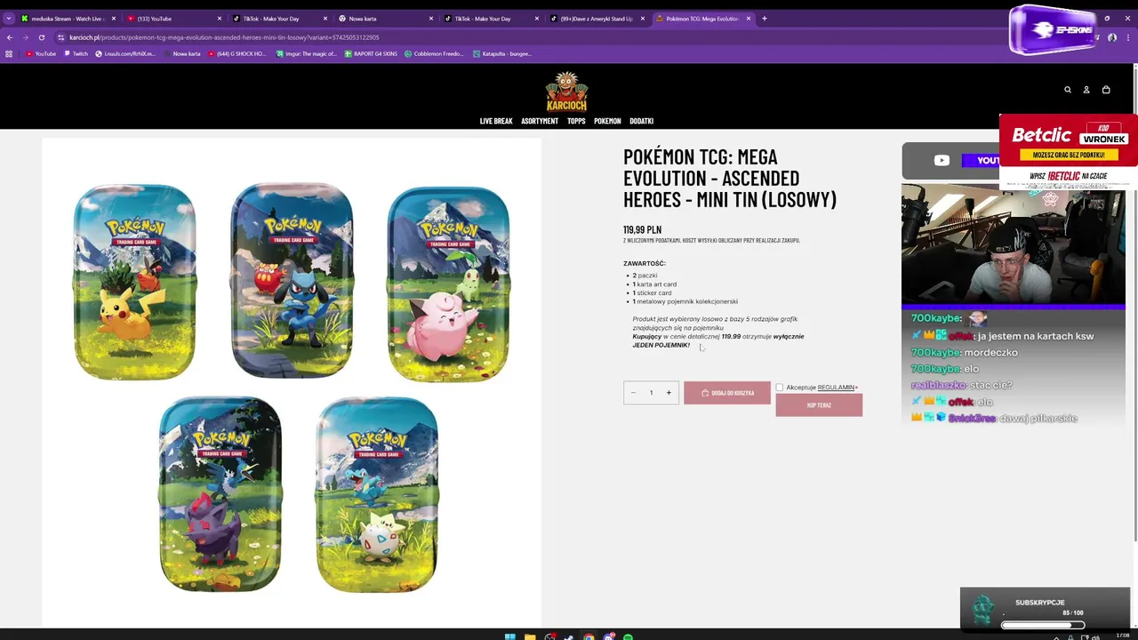Switch to the (133) YouTube tab
This screenshot has height=640, width=1138.
[174, 19]
